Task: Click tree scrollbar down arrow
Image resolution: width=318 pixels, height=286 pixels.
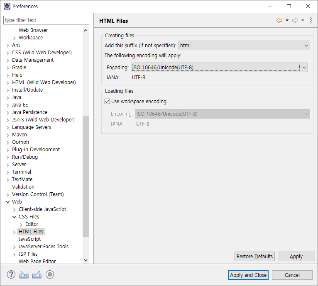Action: click(86, 260)
